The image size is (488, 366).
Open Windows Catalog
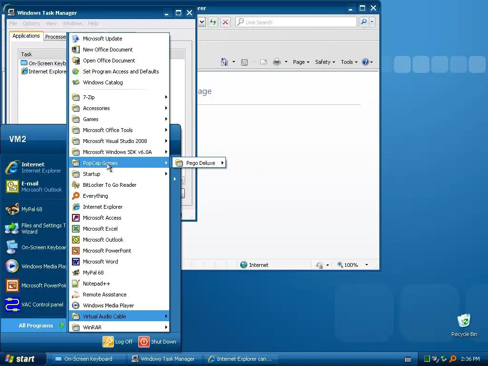point(119,82)
